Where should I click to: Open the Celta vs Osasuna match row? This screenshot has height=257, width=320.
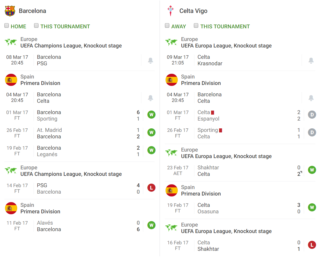(x=240, y=208)
